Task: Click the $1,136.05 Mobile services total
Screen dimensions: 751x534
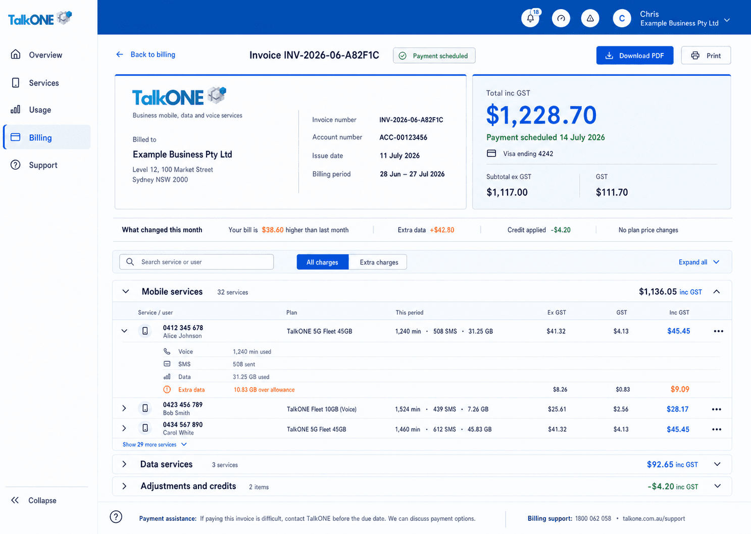Action: 658,292
